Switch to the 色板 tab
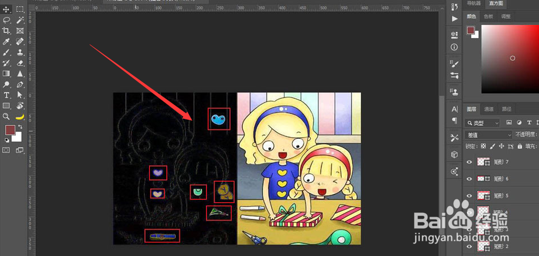This screenshot has height=256, width=539. (x=489, y=16)
